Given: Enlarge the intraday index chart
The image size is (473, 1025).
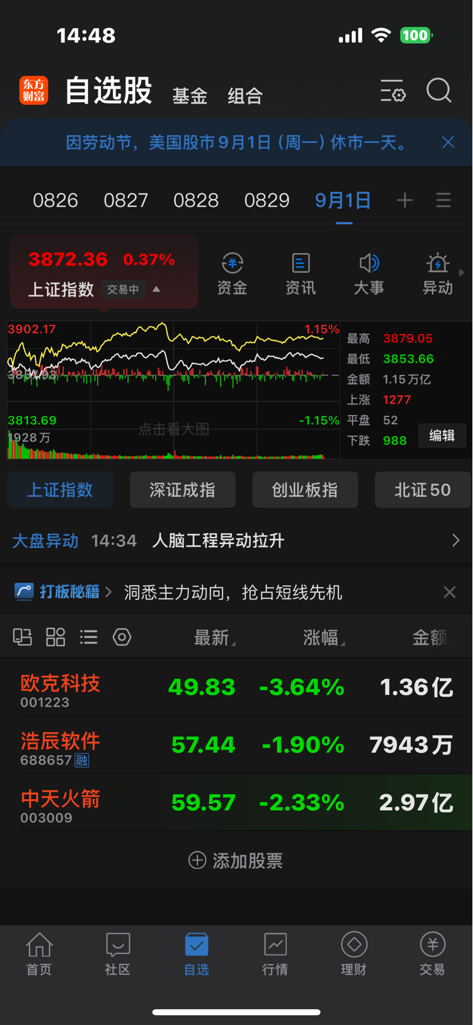Looking at the screenshot, I should point(173,390).
